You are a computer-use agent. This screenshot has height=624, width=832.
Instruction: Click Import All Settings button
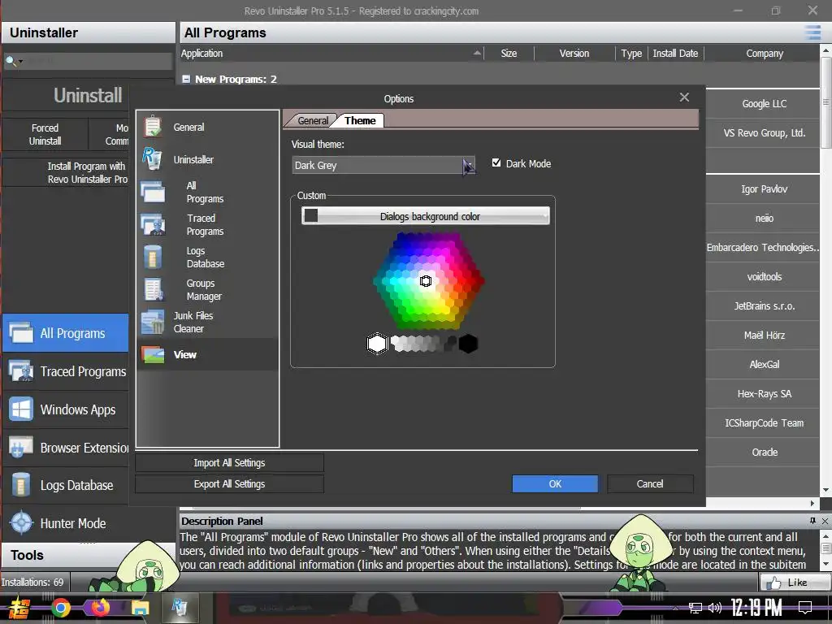click(229, 462)
